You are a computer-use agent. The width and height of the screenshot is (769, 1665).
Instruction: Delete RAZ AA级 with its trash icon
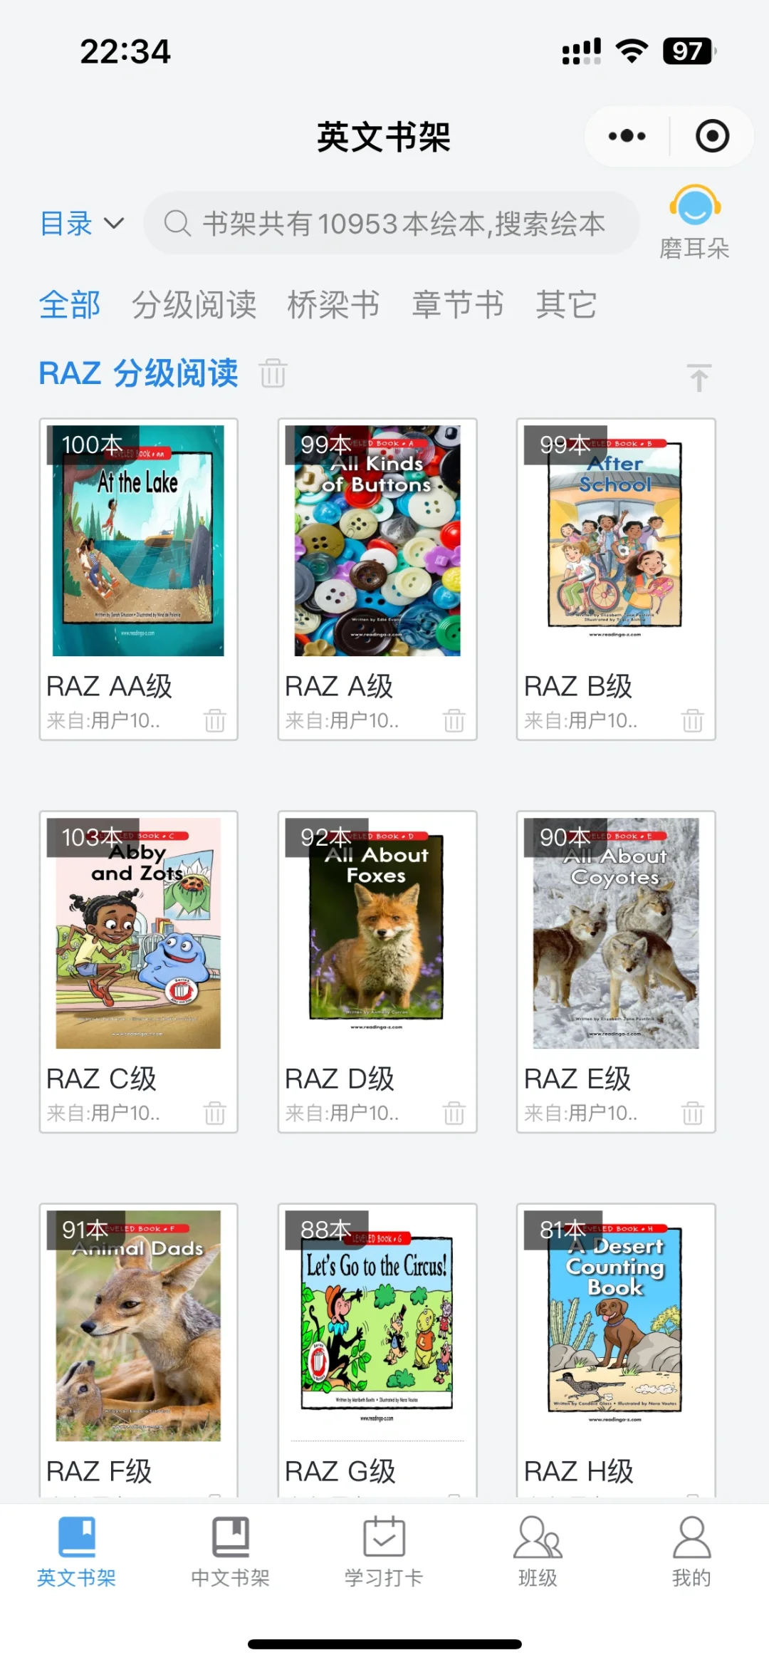point(214,720)
